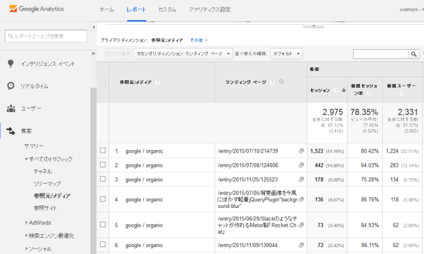424x254 pixels.
Task: Focus the レポートとヘルプを検索 search field
Action: (x=47, y=36)
